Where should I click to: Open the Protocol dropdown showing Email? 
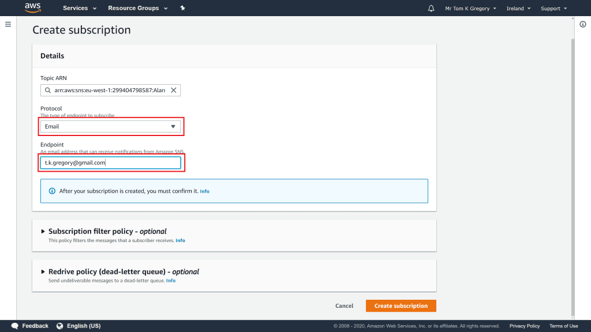110,126
